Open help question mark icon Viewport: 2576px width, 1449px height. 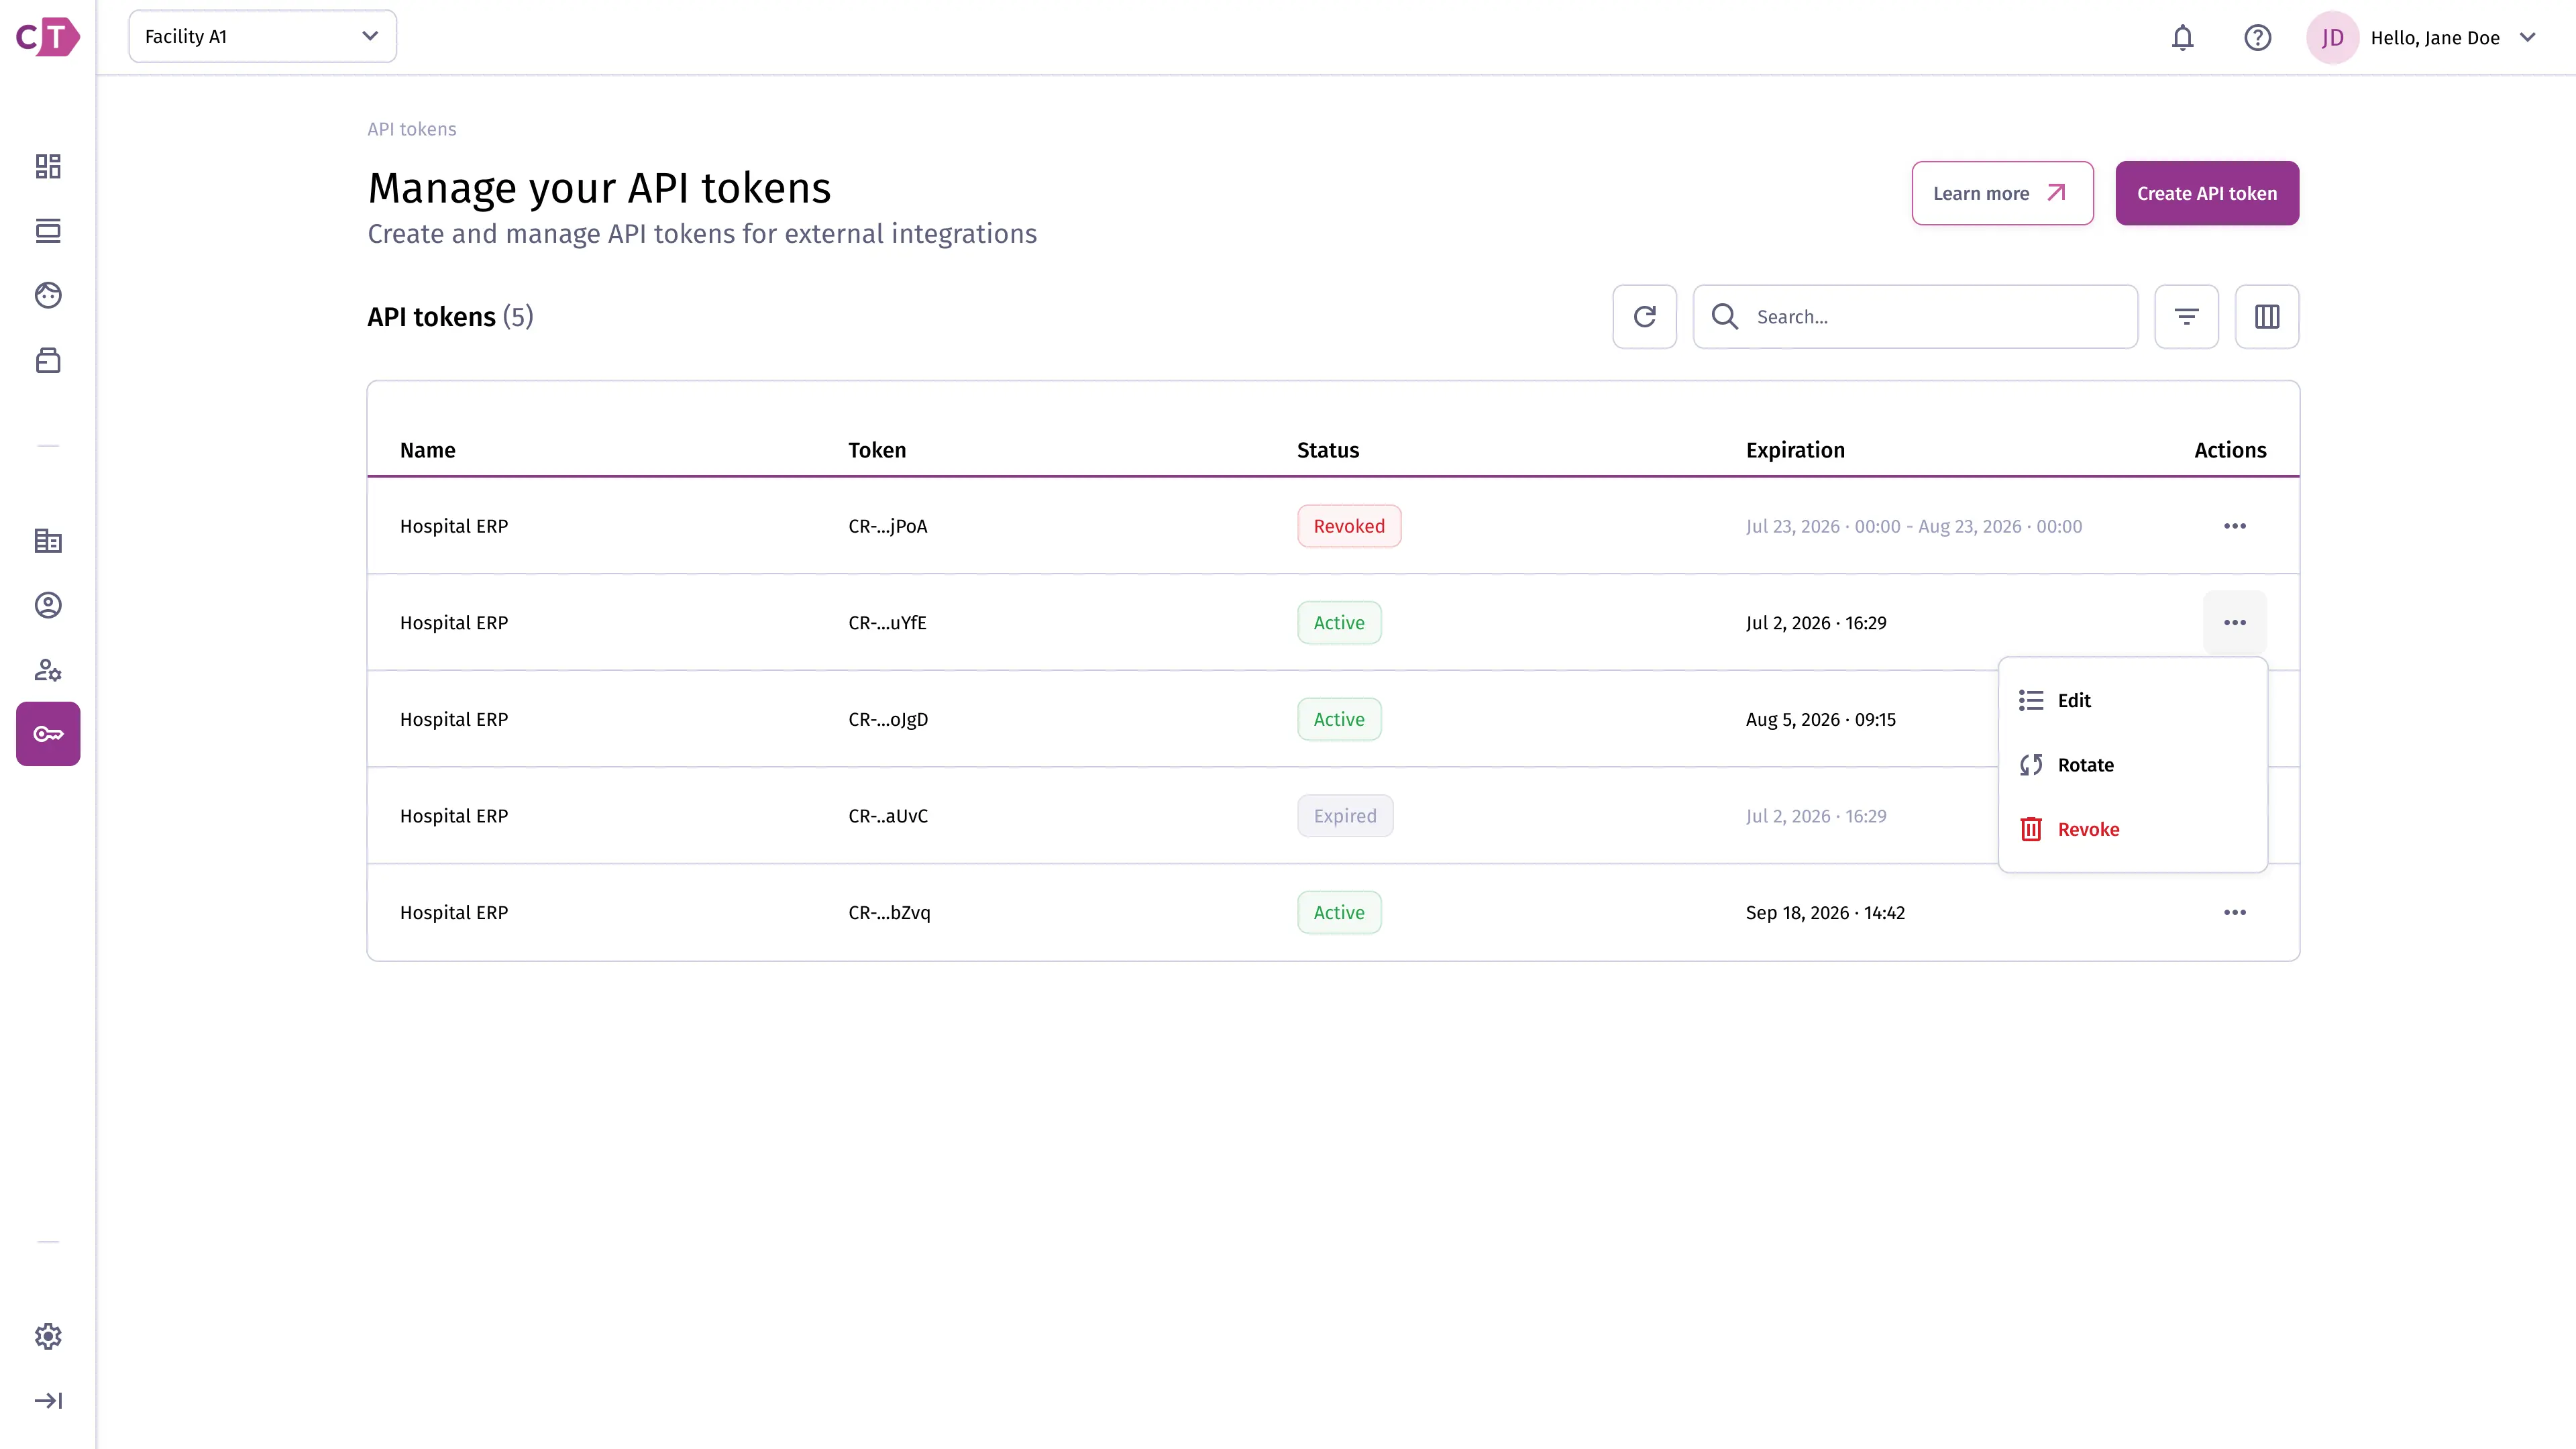pyautogui.click(x=2258, y=38)
